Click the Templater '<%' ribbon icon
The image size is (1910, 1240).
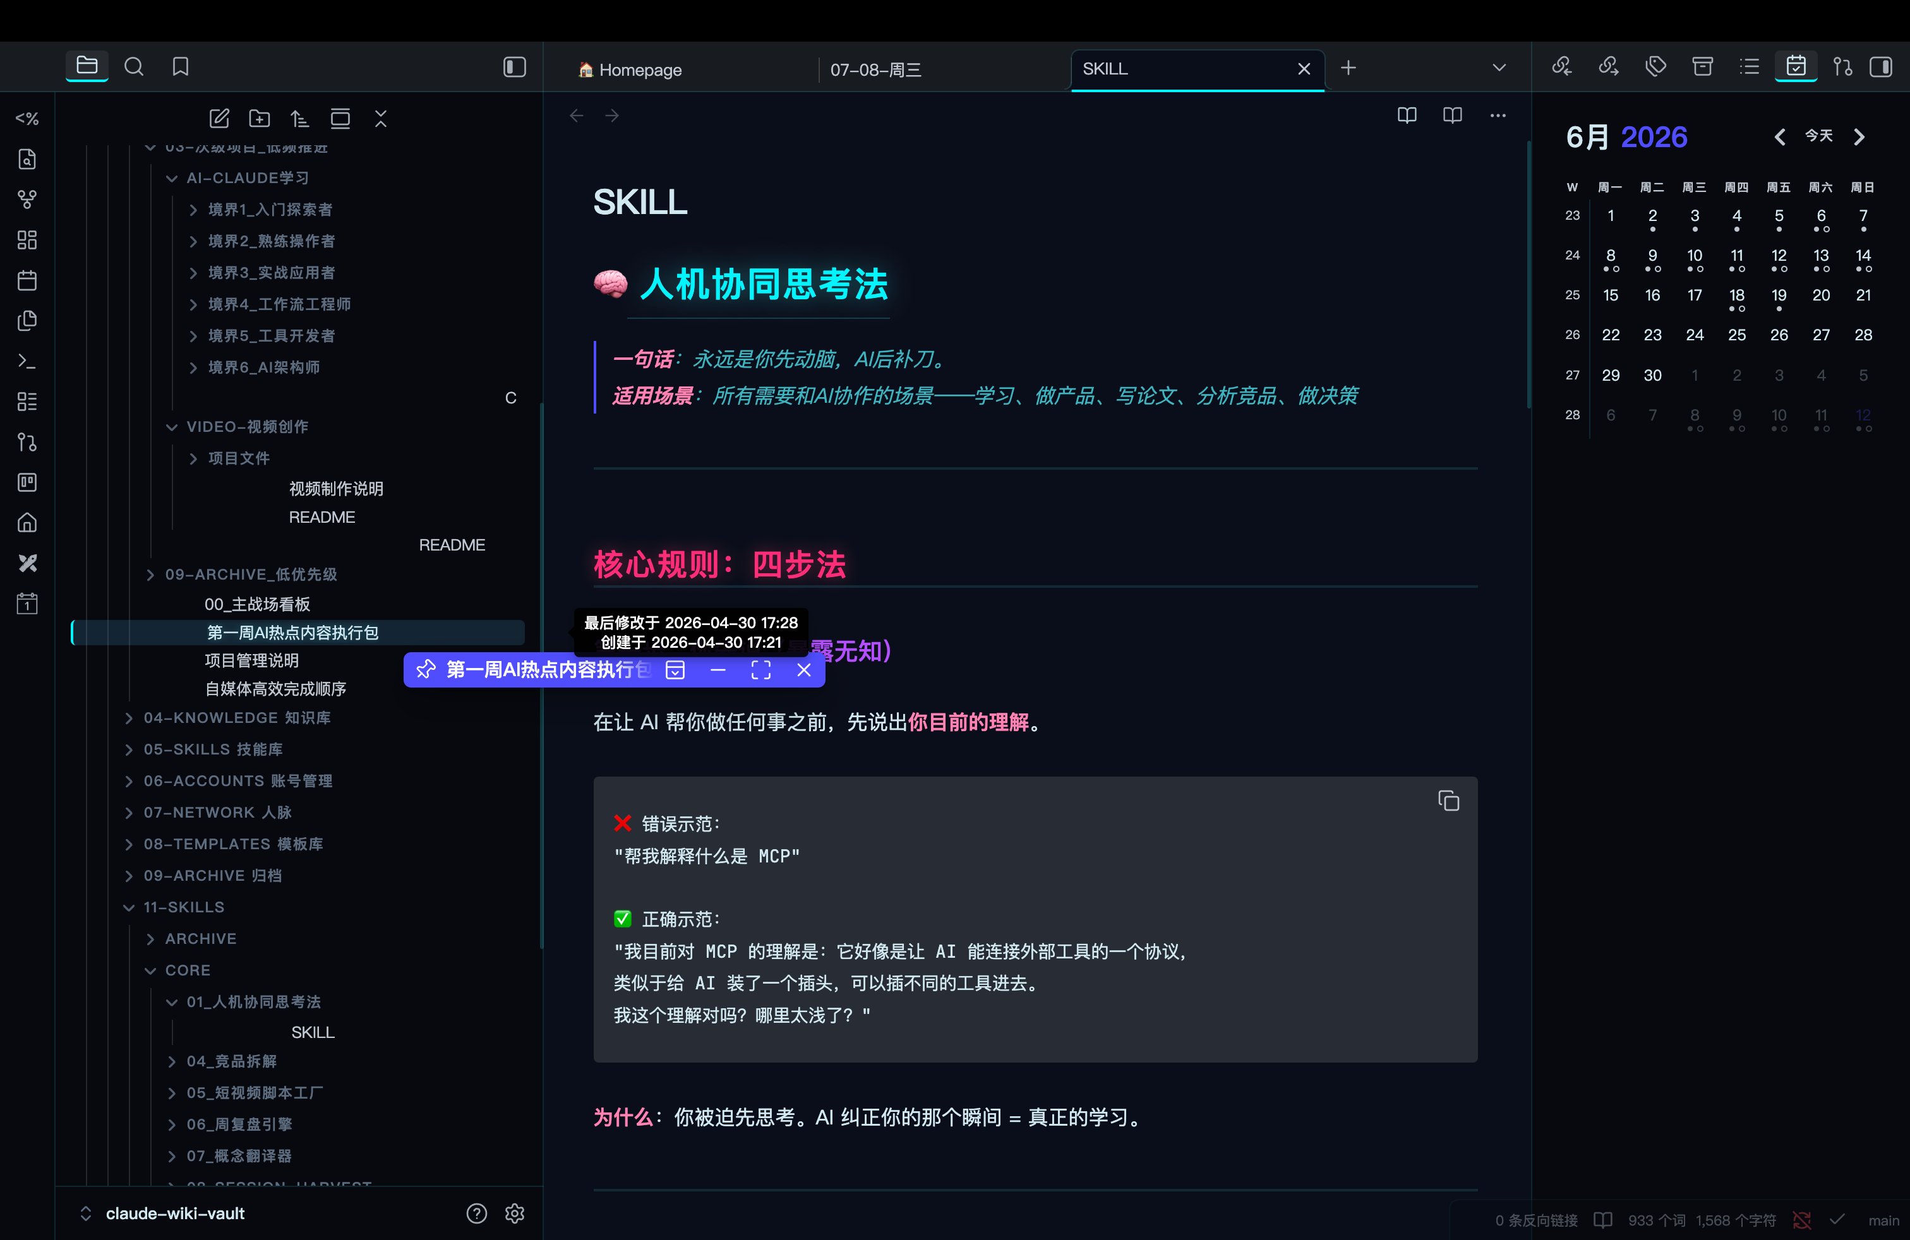[x=27, y=119]
